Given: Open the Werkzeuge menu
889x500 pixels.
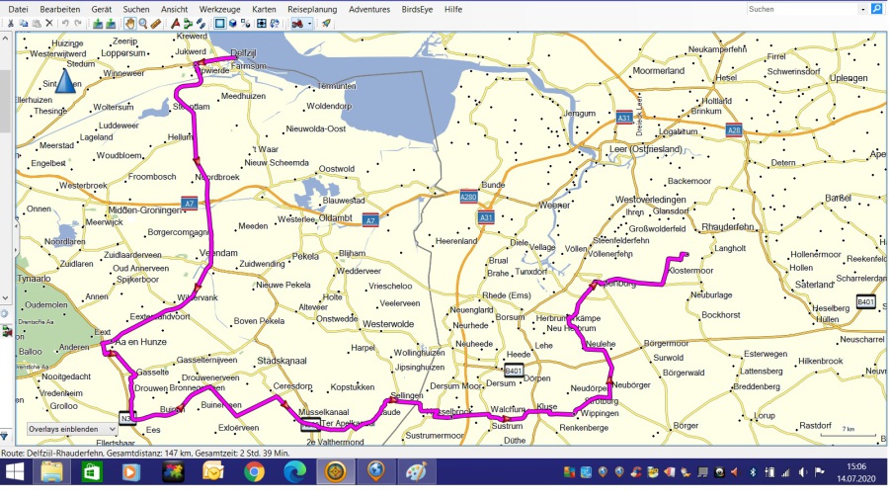Looking at the screenshot, I should click(x=219, y=9).
